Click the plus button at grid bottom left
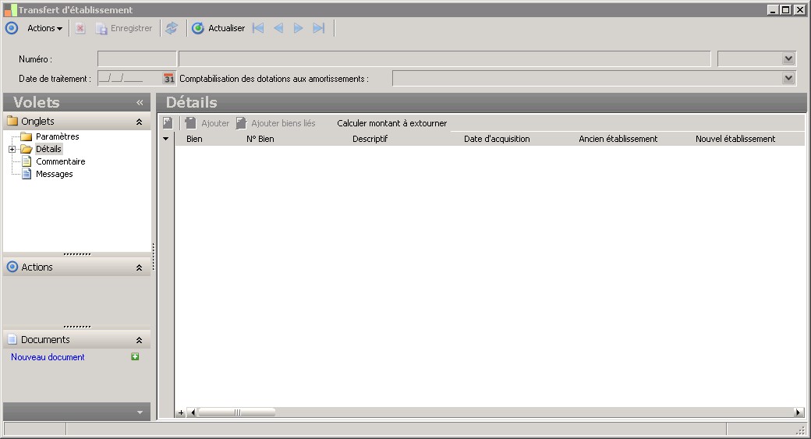The image size is (811, 439). [180, 412]
